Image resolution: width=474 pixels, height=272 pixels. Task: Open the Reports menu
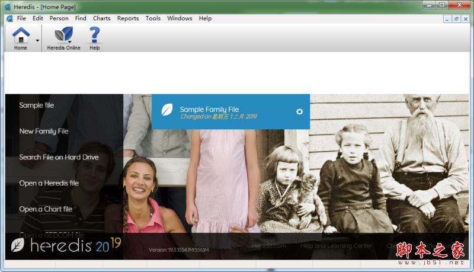tap(128, 18)
